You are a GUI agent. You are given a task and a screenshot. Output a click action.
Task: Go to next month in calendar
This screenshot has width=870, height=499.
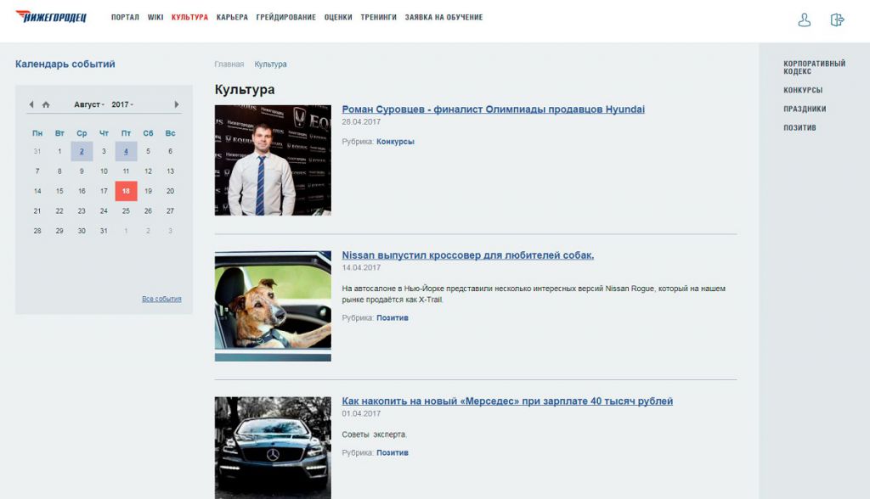pos(177,104)
